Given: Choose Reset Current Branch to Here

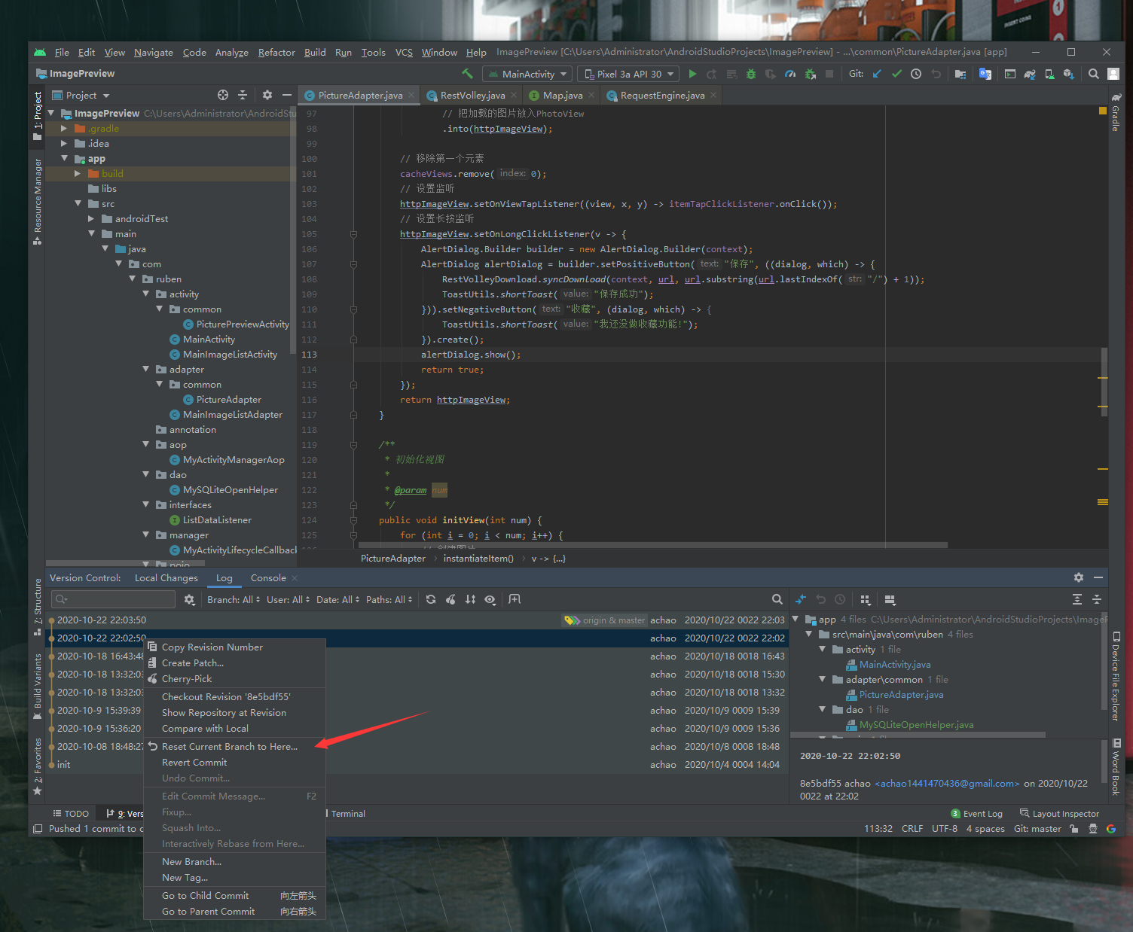Looking at the screenshot, I should pos(229,746).
